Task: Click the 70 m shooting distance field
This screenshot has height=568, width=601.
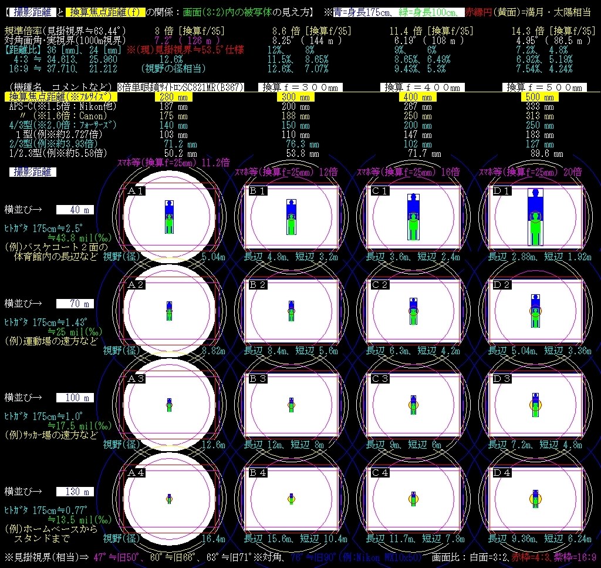Action: click(75, 304)
